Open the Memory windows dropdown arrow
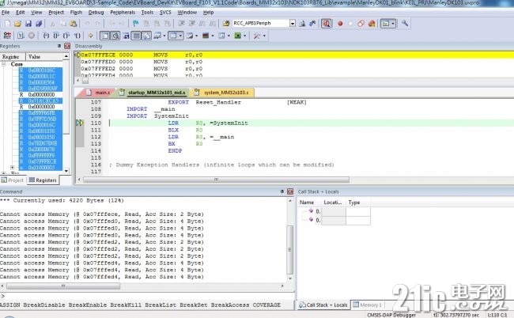The width and height of the screenshot is (514, 318). coord(180,36)
